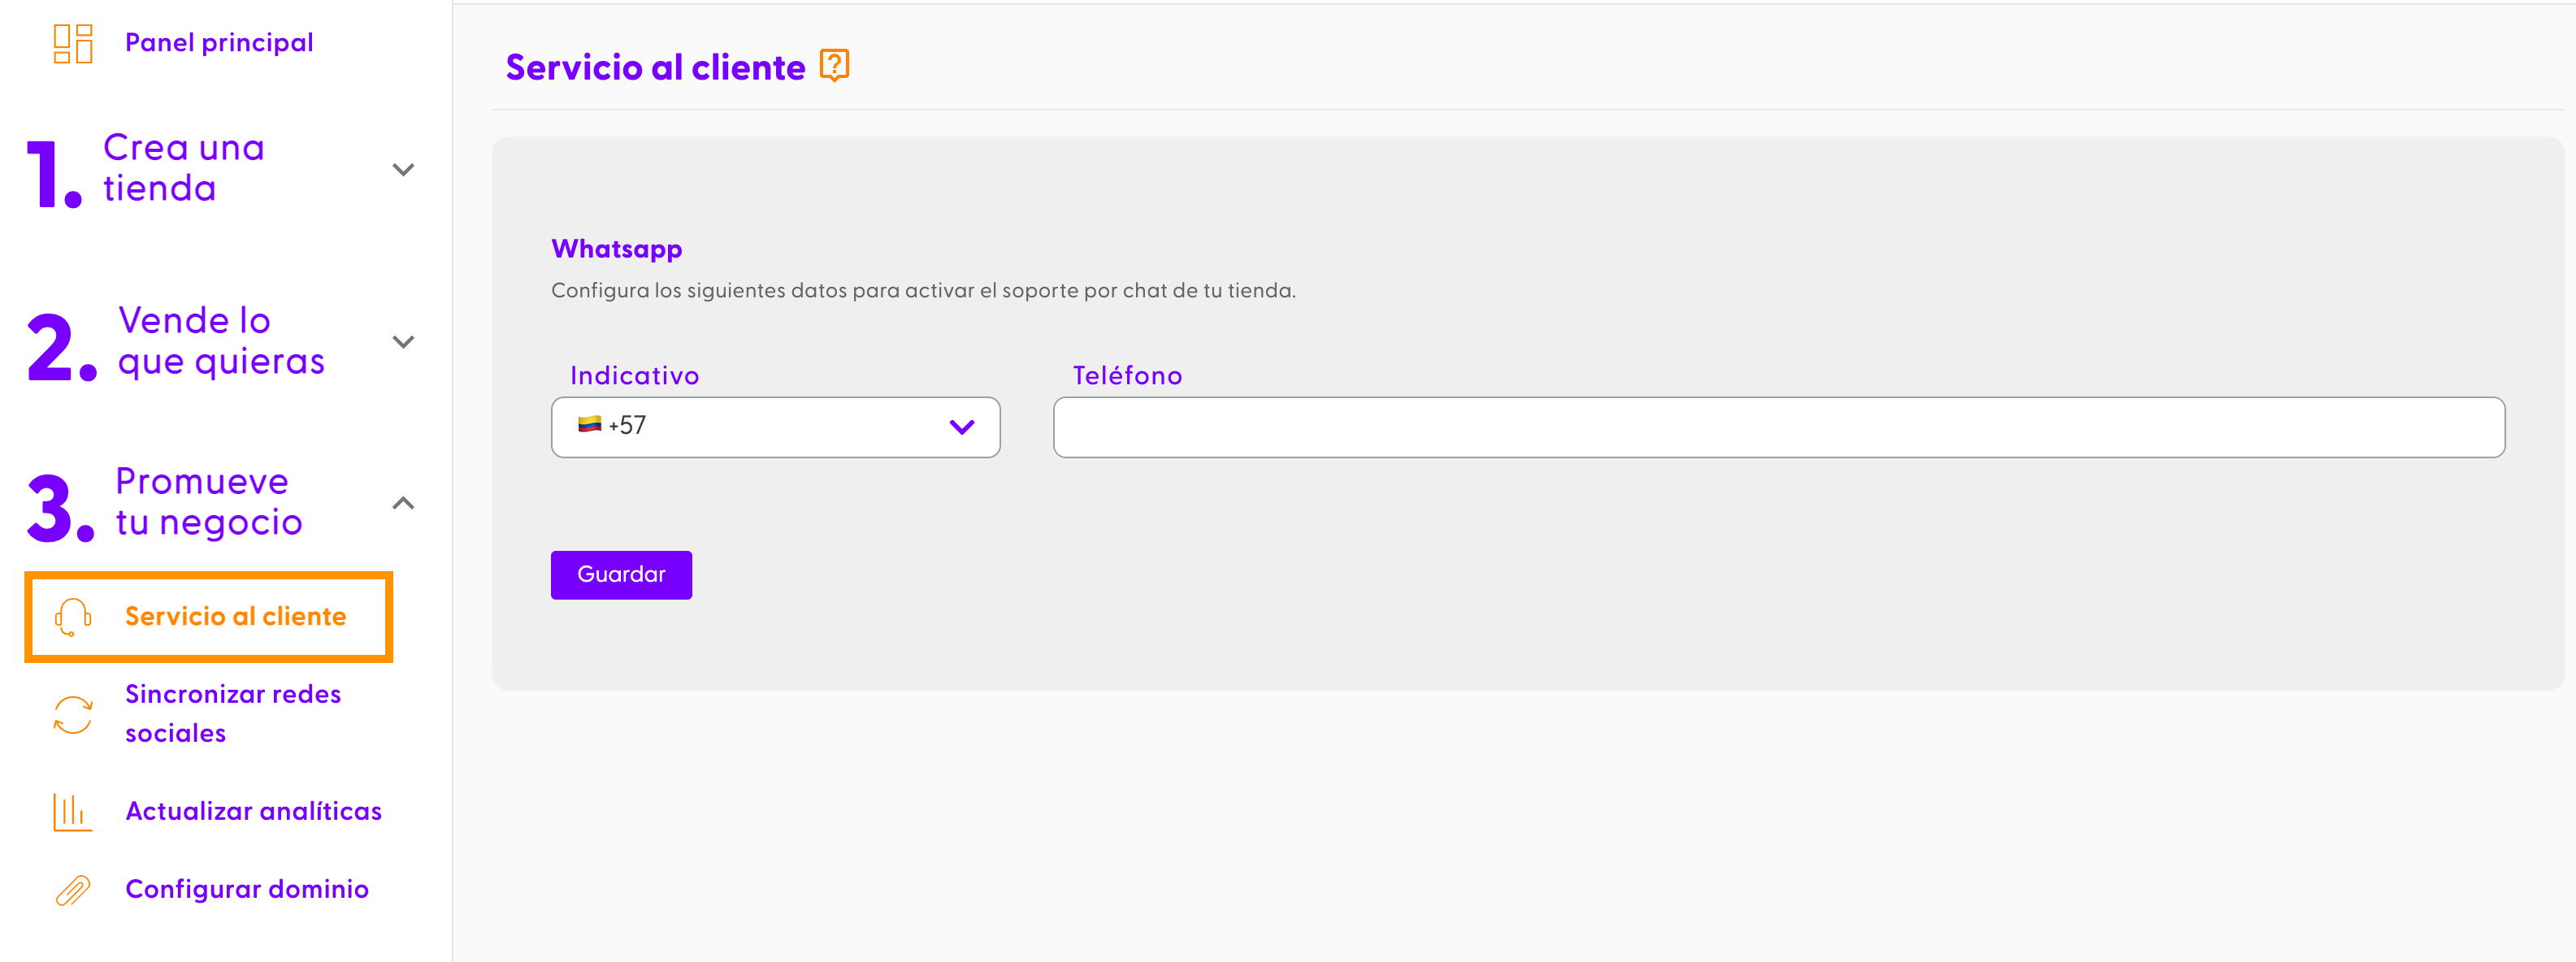Click the 'Configura los siguientes datos' description text
The width and height of the screenshot is (2576, 962).
coord(923,291)
